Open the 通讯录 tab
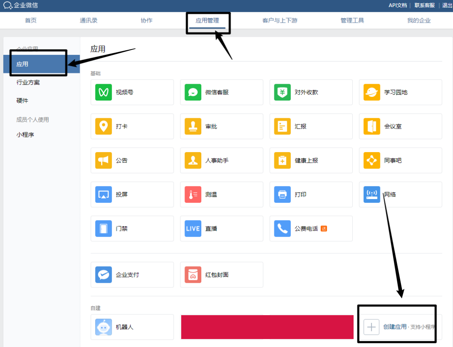Viewport: 453px width, 347px height. tap(89, 21)
